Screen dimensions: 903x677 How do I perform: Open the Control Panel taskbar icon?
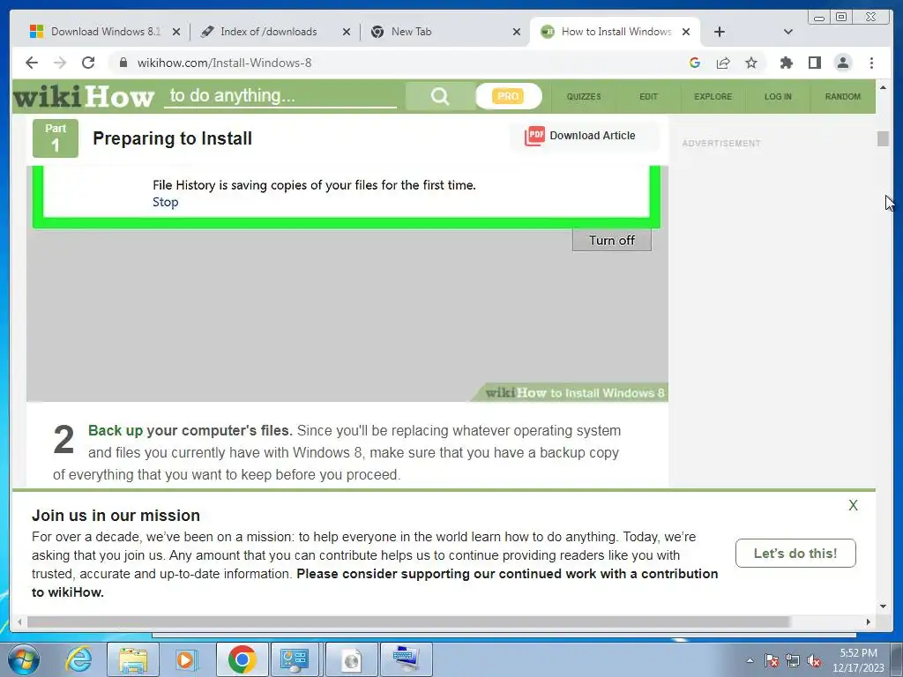pos(295,659)
